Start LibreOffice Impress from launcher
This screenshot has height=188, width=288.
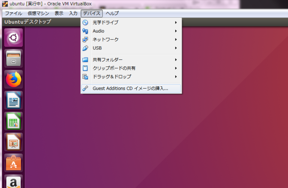[x=13, y=142]
